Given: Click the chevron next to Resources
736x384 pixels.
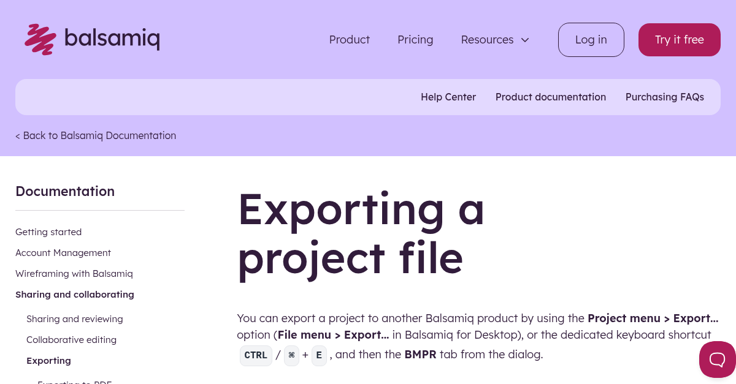Looking at the screenshot, I should [525, 40].
